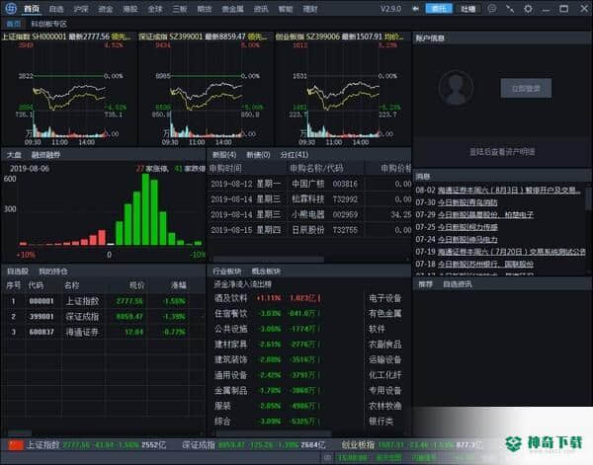The image size is (593, 465).
Task: Click the user avatar placeholder
Action: click(456, 89)
